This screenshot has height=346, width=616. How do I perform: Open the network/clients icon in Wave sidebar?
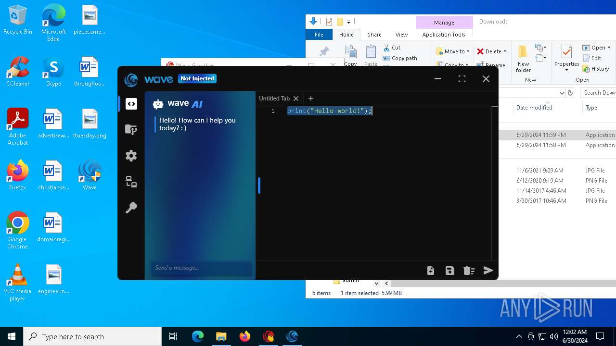click(131, 182)
